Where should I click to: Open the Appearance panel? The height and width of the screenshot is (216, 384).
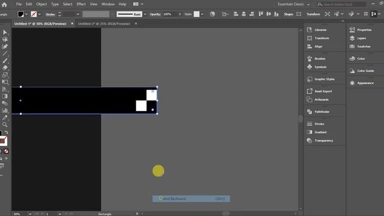[365, 83]
